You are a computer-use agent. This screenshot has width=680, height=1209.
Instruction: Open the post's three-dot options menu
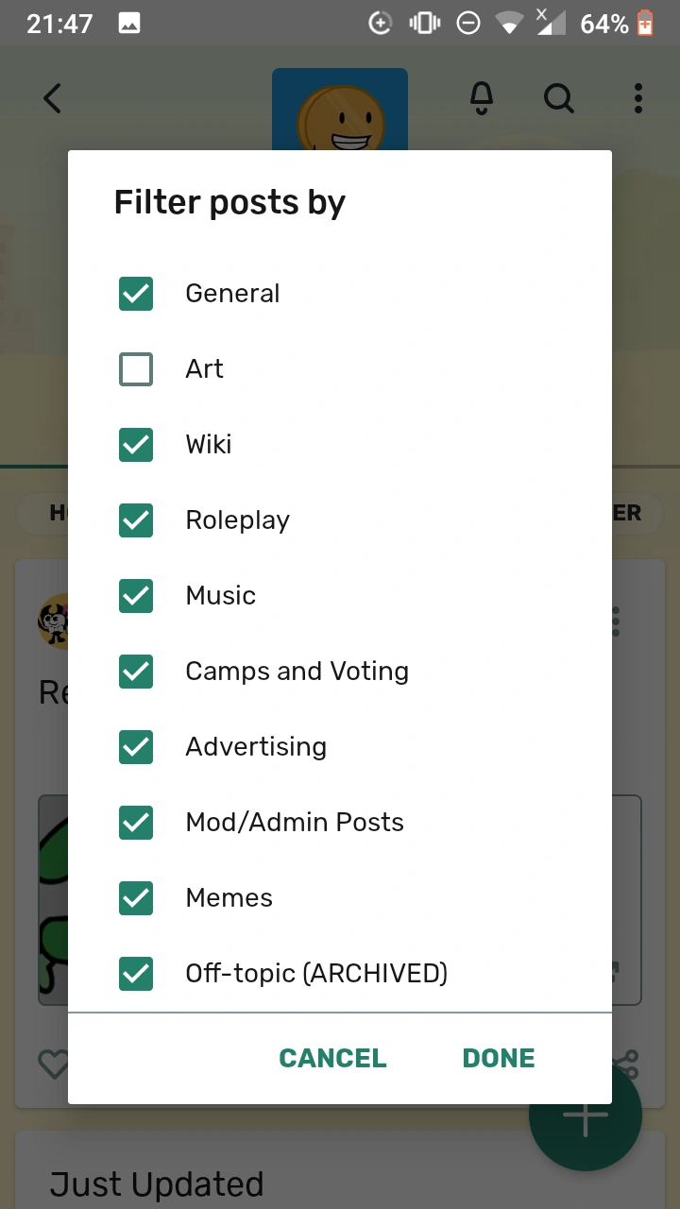click(614, 621)
